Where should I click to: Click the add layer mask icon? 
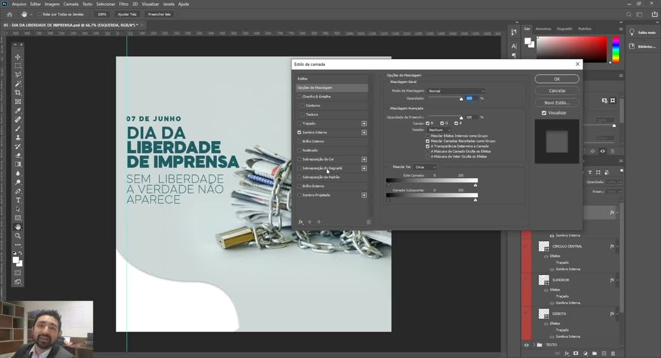tap(576, 353)
